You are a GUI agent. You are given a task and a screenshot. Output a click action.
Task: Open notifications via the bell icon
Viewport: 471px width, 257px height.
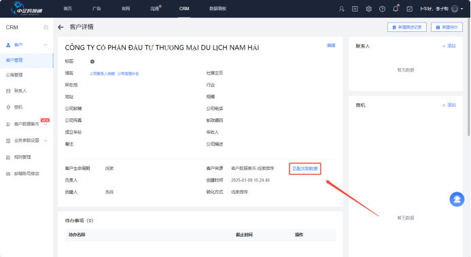coord(396,8)
